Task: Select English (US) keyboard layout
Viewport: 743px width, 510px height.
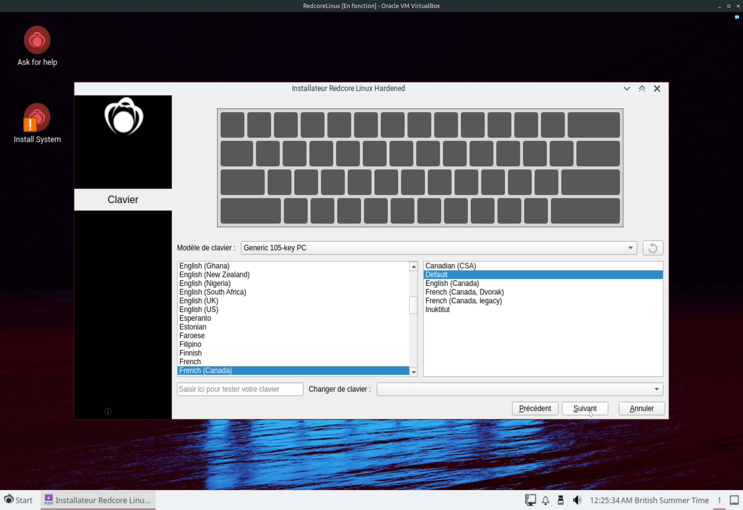Action: (199, 310)
